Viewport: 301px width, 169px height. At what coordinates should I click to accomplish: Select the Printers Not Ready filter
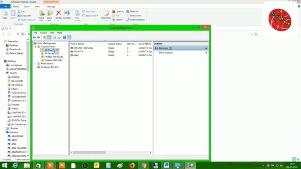point(54,57)
